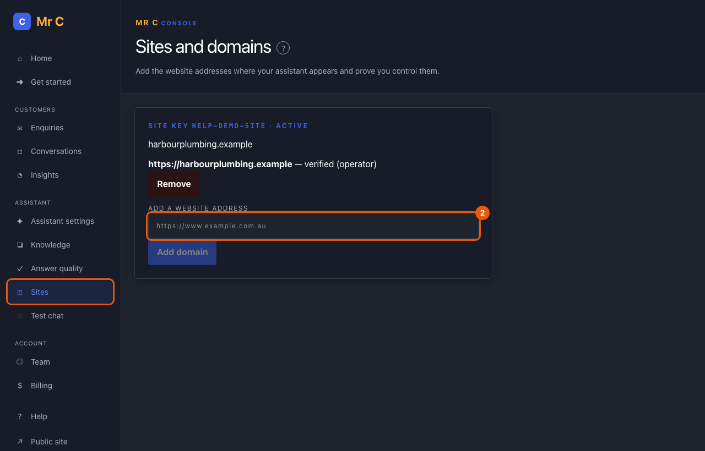Click the Sites and domains page heading
Image resolution: width=705 pixels, height=451 pixels.
click(203, 47)
